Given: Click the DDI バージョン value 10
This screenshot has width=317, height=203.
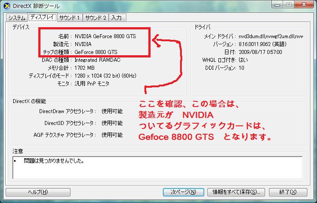Looking at the screenshot, I should point(241,68).
